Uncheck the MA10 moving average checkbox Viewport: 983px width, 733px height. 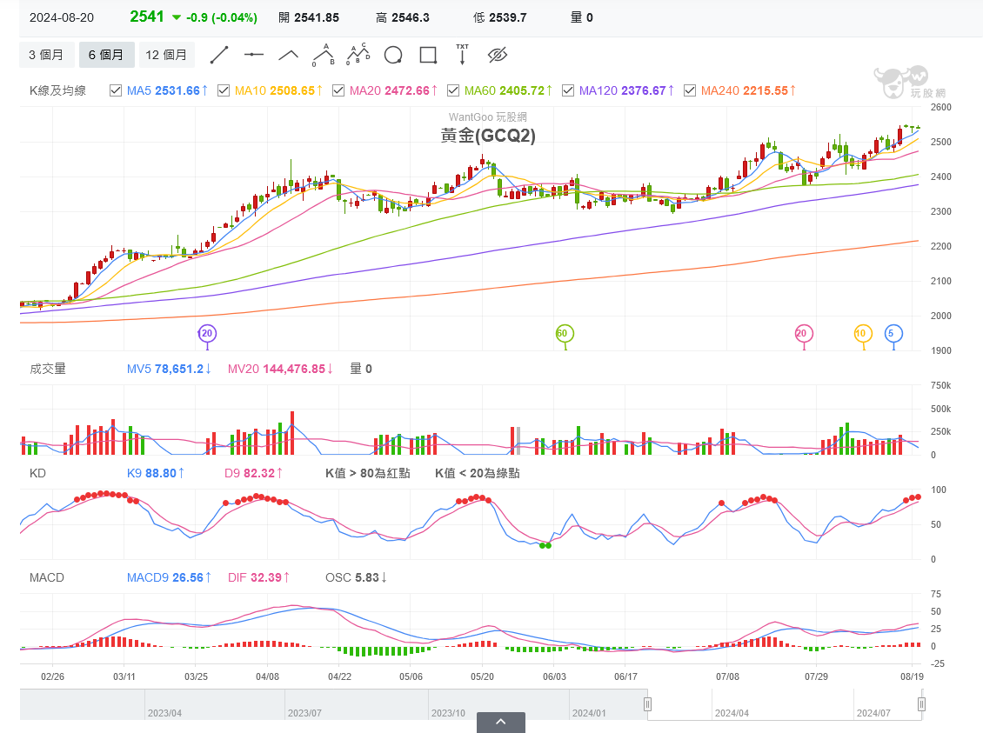click(224, 90)
